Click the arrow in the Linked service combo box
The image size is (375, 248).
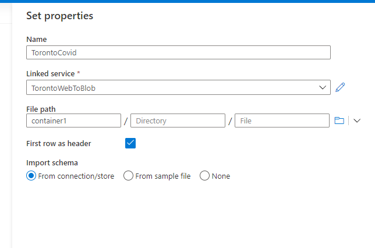(x=323, y=87)
